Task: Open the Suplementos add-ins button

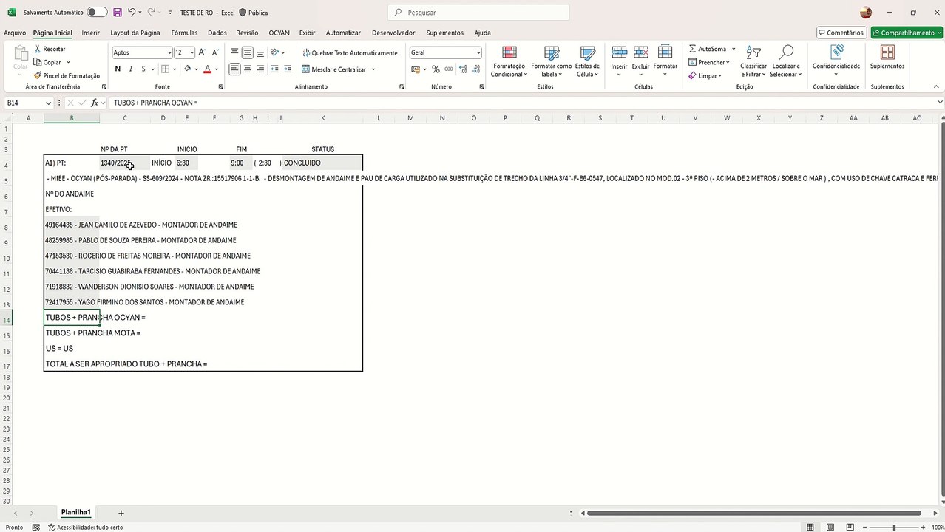Action: pos(887,58)
